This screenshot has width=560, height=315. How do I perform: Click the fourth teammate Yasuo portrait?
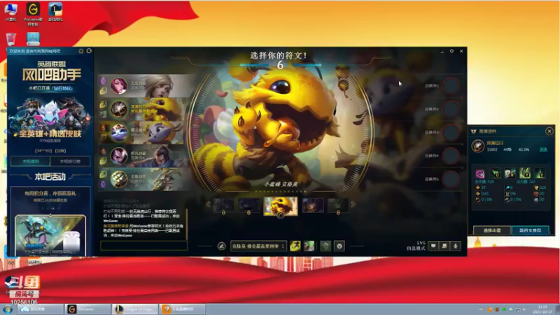[x=118, y=155]
